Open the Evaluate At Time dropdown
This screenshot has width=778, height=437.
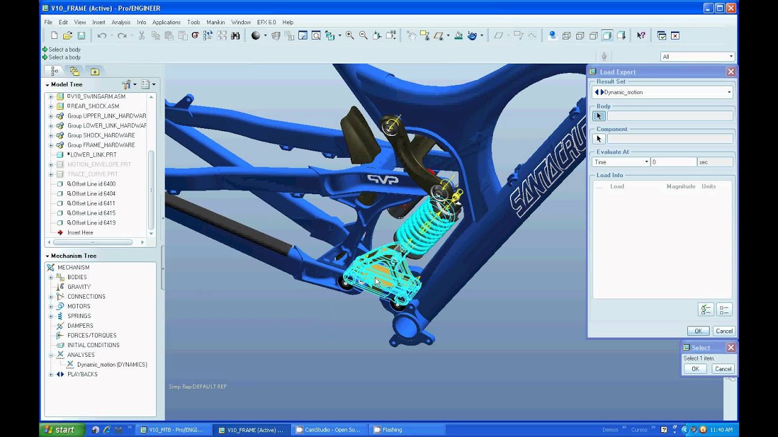coord(646,162)
